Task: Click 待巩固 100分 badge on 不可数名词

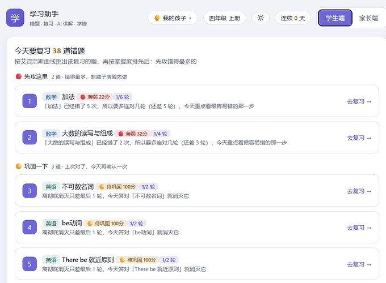Action: pos(117,187)
